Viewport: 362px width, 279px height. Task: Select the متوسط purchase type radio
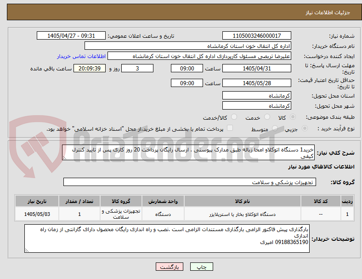point(275,128)
